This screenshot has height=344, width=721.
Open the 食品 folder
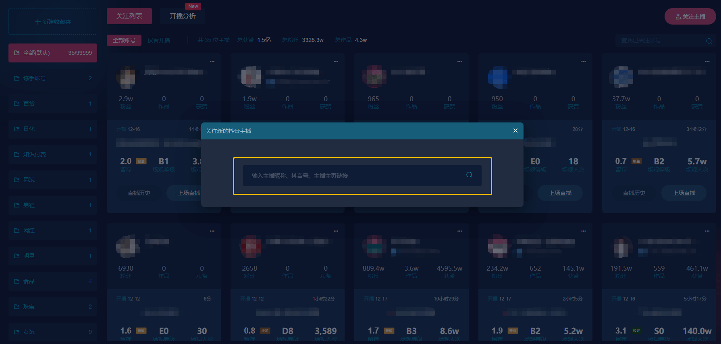pos(53,281)
